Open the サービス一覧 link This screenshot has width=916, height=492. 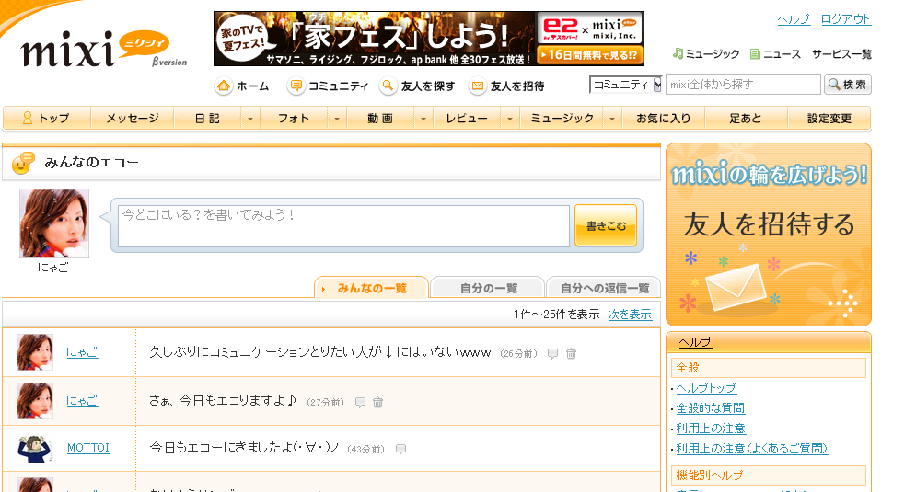point(841,54)
